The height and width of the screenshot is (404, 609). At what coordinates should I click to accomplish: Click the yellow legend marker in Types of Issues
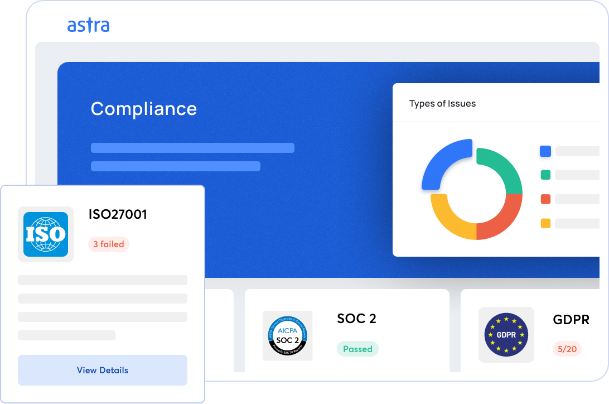click(x=545, y=223)
